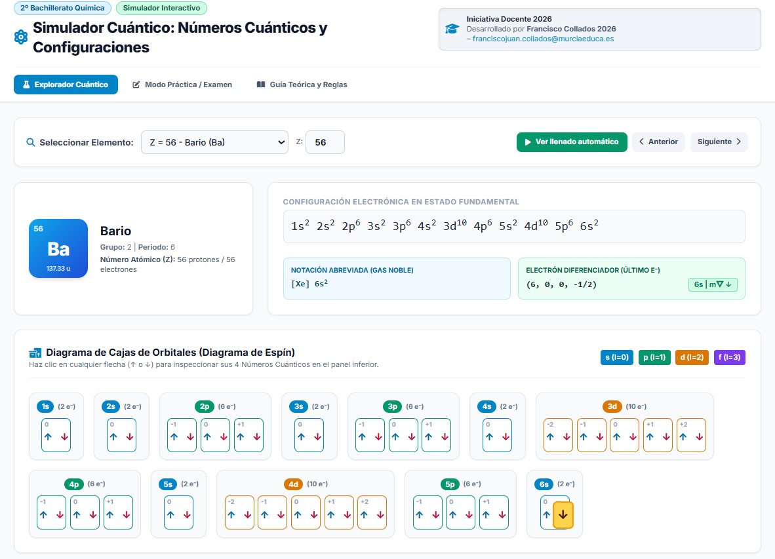Click the down arrow in the 1s orbital box
Viewport: 775px width, 559px height.
coord(64,436)
